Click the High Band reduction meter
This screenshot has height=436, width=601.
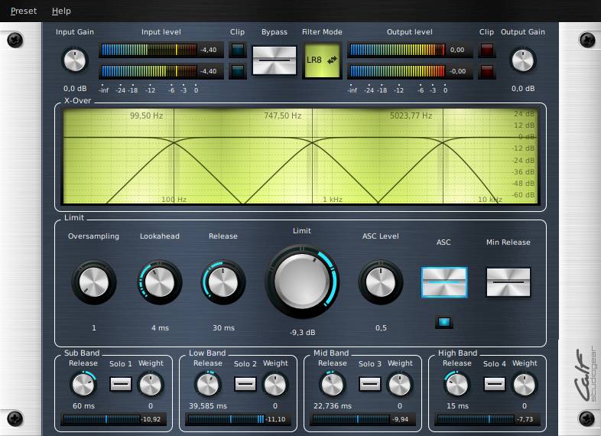[487, 419]
